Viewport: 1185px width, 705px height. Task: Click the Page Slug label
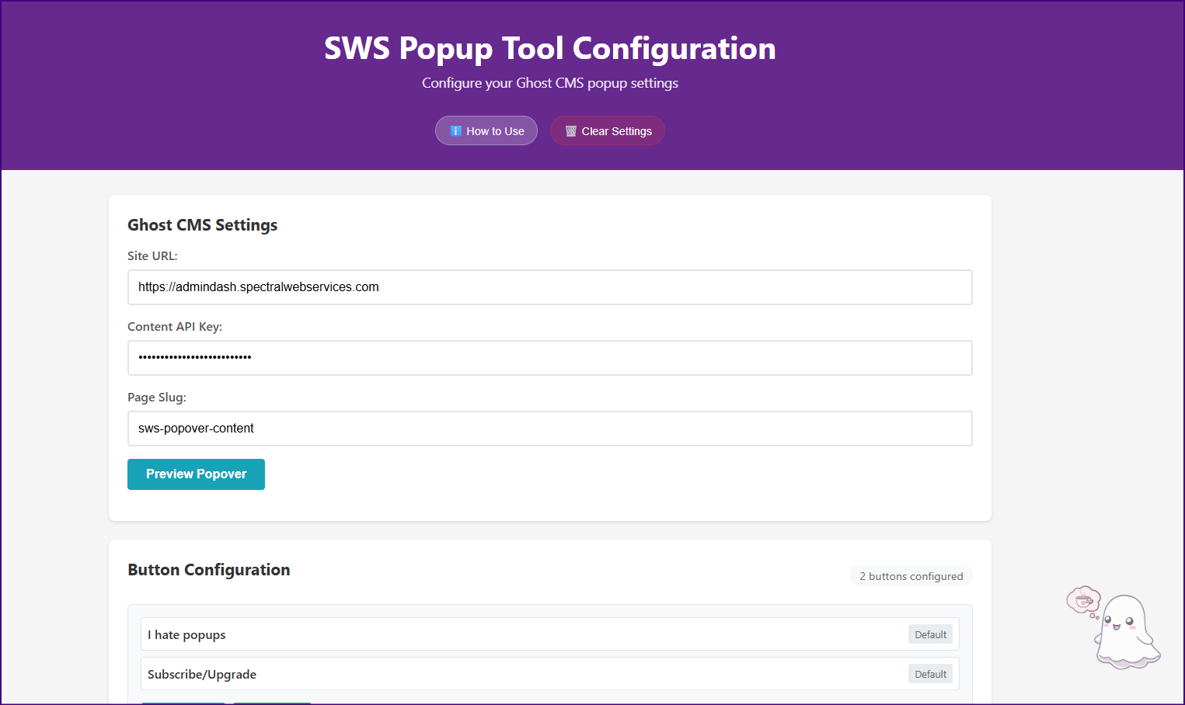pos(157,397)
